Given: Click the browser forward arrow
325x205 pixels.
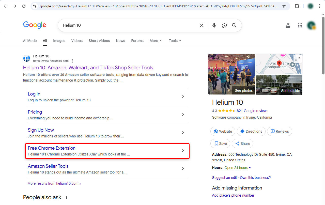Looking at the screenshot, I should point(15,6).
